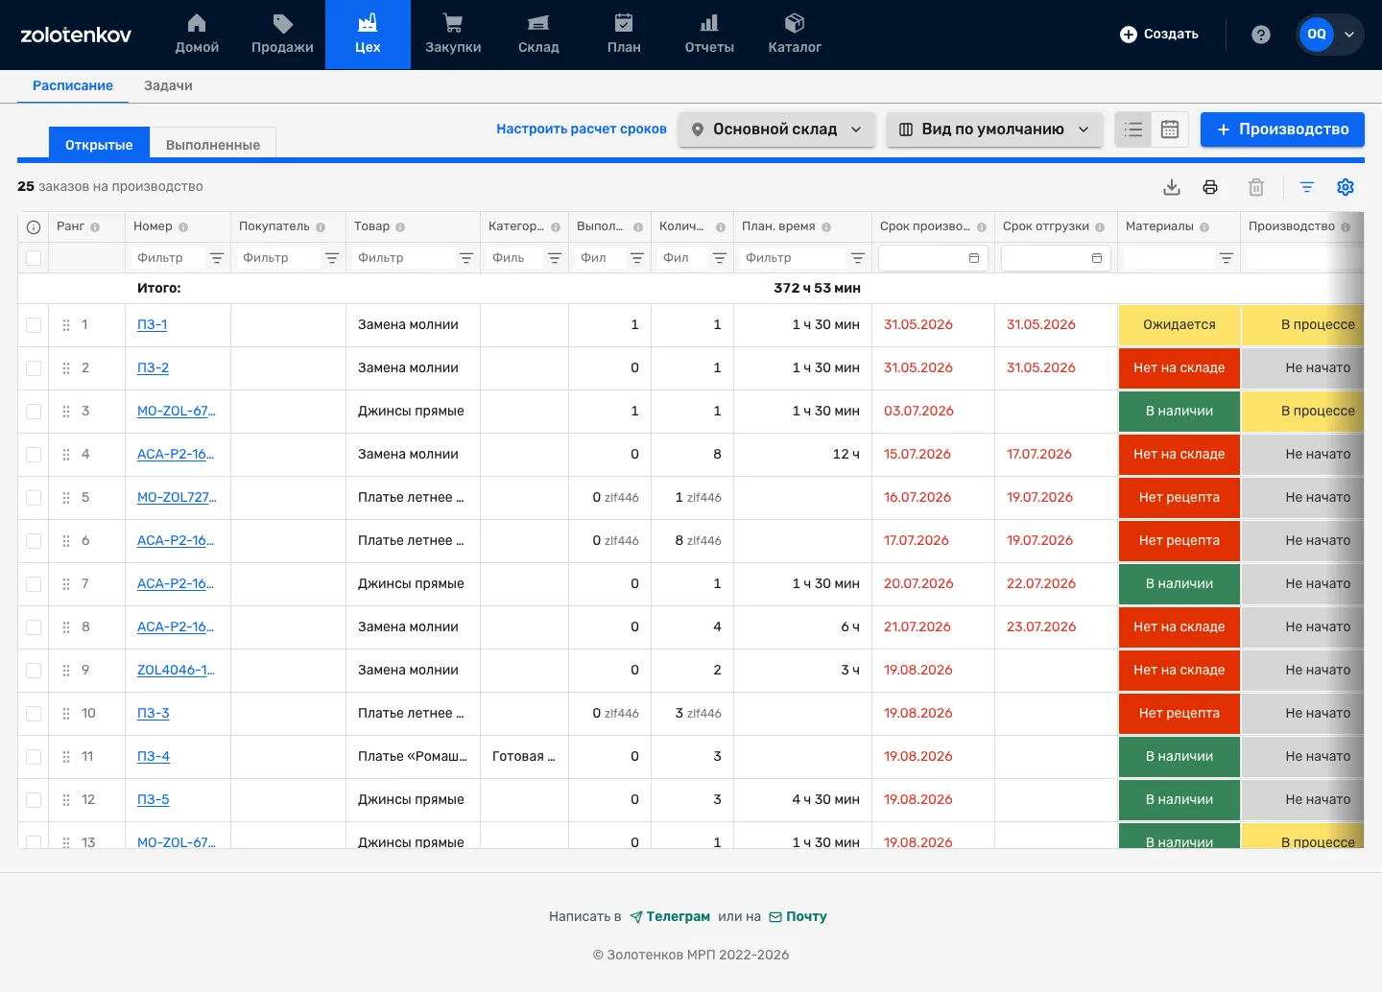This screenshot has height=992, width=1382.
Task: Open the Вид по умолчанию view dropdown
Action: click(x=994, y=130)
